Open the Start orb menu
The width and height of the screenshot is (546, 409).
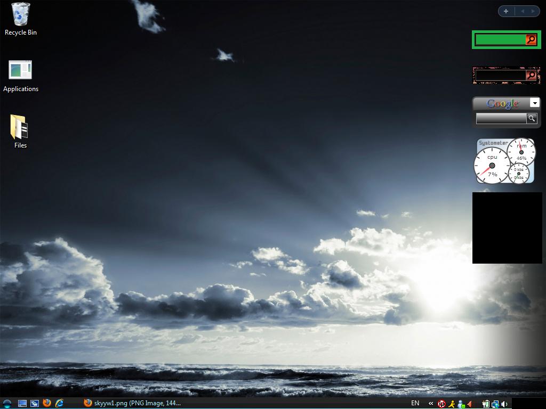6,404
